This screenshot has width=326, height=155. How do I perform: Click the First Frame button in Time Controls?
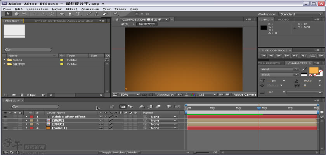pyautogui.click(x=263, y=56)
